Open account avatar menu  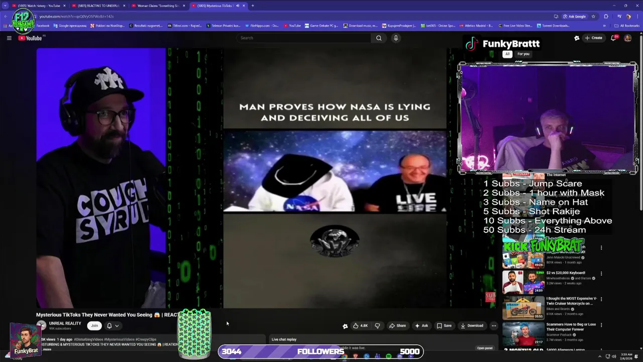627,38
